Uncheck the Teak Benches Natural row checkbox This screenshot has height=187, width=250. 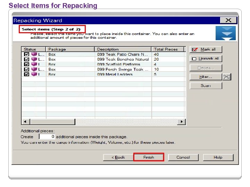(x=26, y=59)
